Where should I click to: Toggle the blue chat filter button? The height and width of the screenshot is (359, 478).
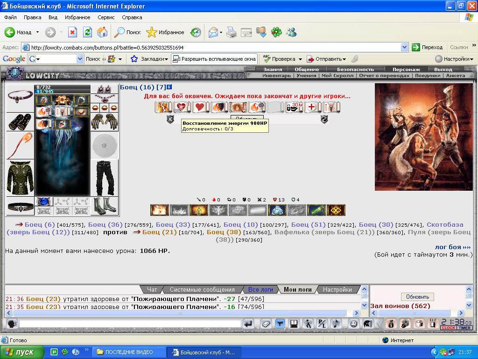coord(280,324)
